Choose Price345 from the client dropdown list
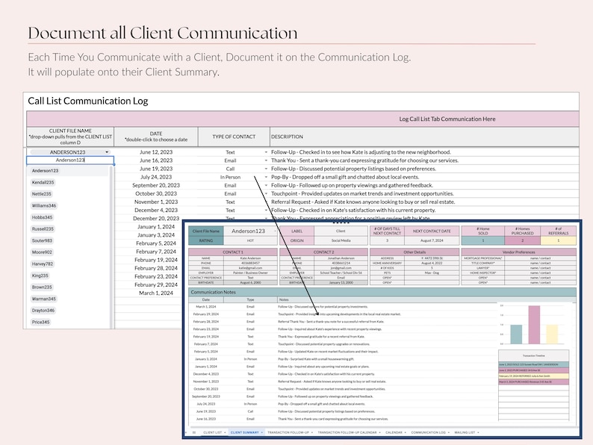593x445 pixels. coord(41,322)
